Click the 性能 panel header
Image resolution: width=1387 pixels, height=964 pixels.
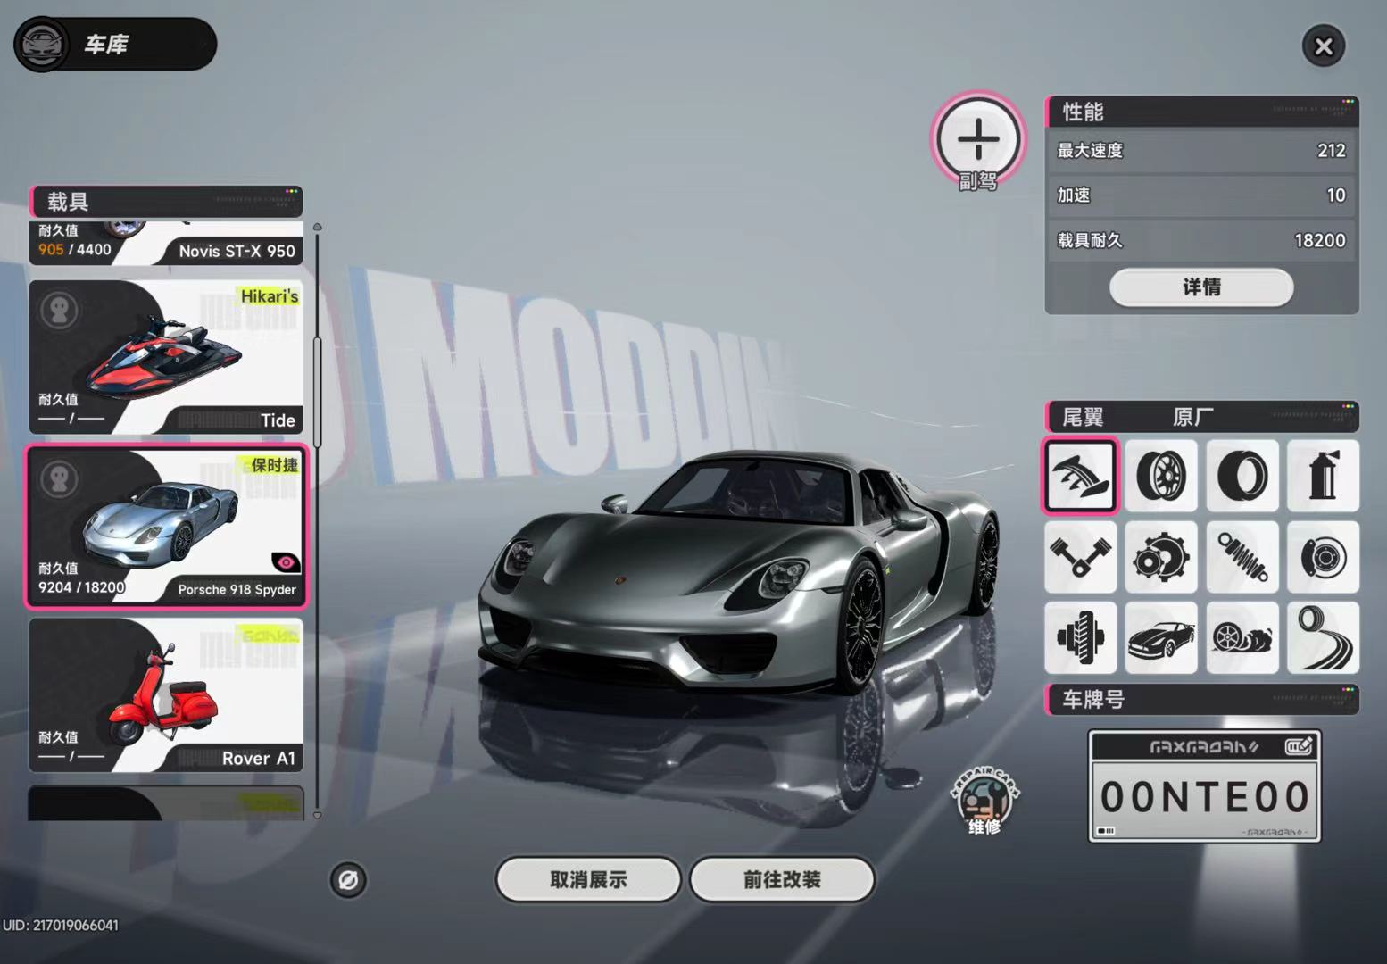[1201, 112]
